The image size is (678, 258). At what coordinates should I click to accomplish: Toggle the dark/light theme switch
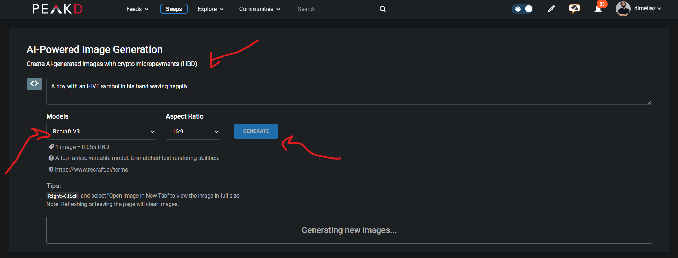[522, 9]
